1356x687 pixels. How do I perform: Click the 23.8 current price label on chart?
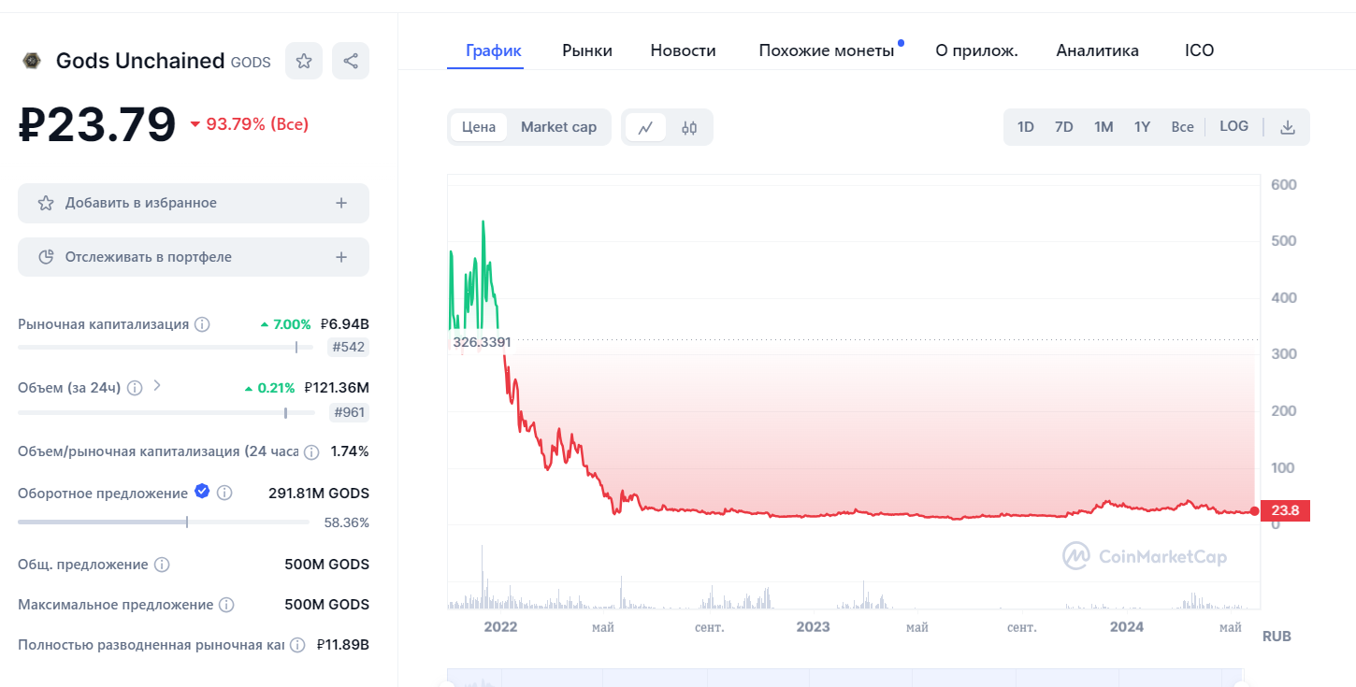[x=1284, y=510]
